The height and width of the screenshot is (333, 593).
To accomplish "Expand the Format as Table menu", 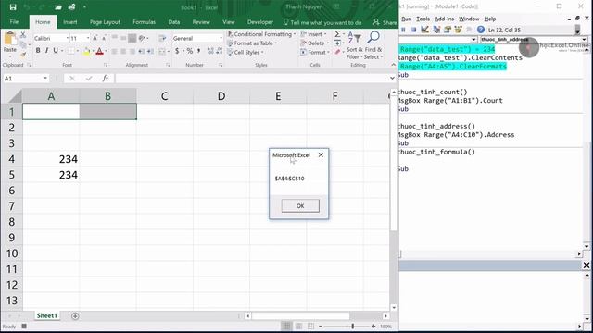I will point(252,43).
